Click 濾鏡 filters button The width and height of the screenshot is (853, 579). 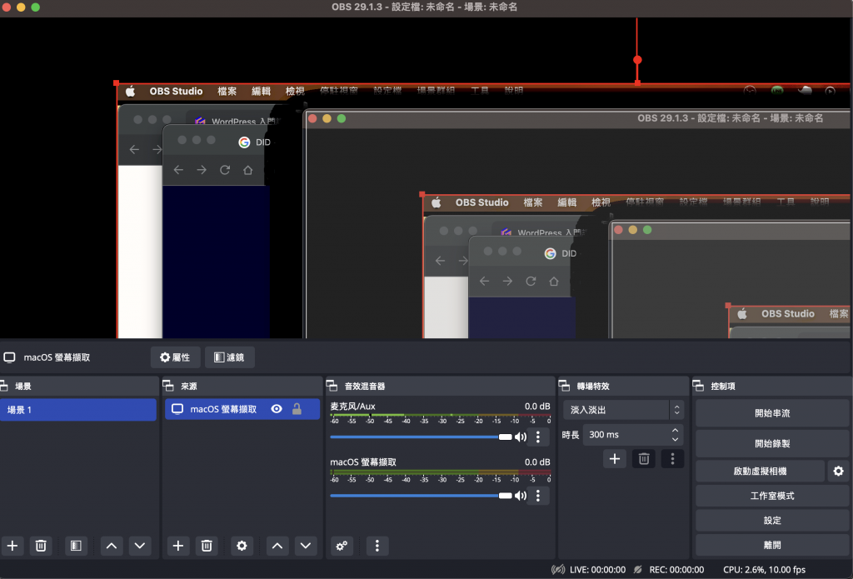click(229, 357)
